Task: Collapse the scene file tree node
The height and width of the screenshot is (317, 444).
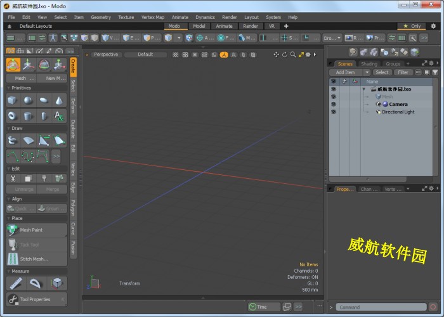Action: click(364, 89)
